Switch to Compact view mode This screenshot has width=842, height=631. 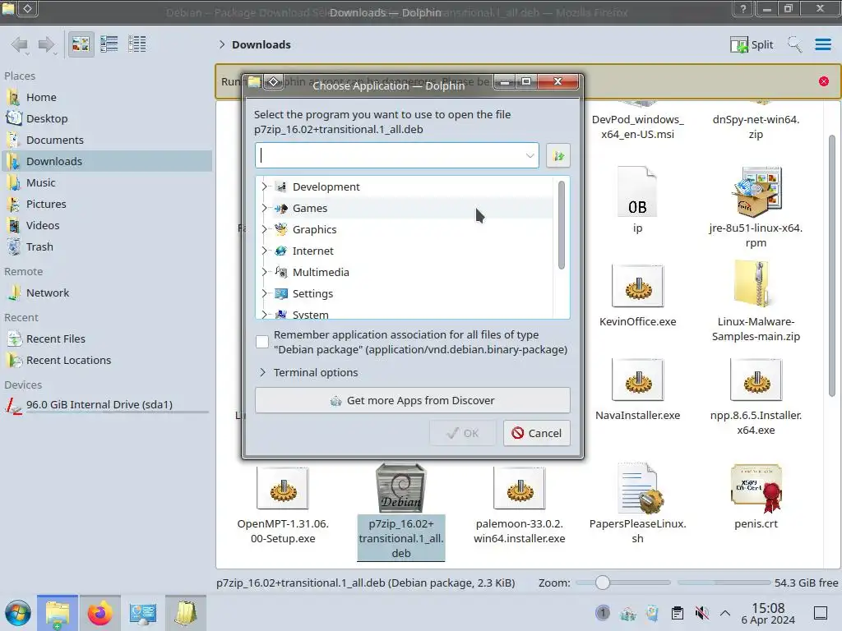pyautogui.click(x=109, y=44)
